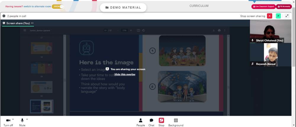The image size is (296, 127).
Task: Open the Curriculum tab
Action: 199,6
